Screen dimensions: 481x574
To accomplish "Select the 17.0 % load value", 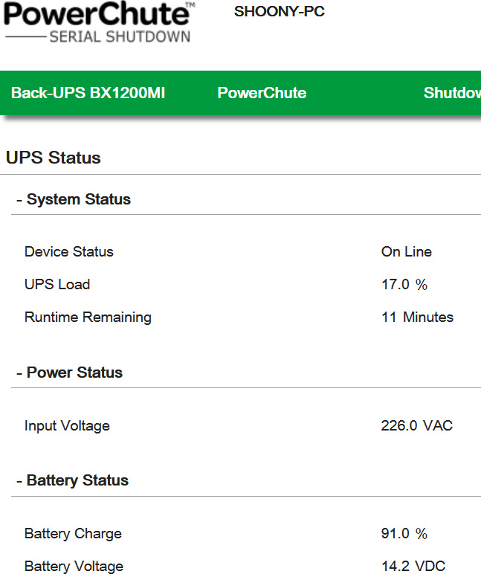I will tap(404, 285).
